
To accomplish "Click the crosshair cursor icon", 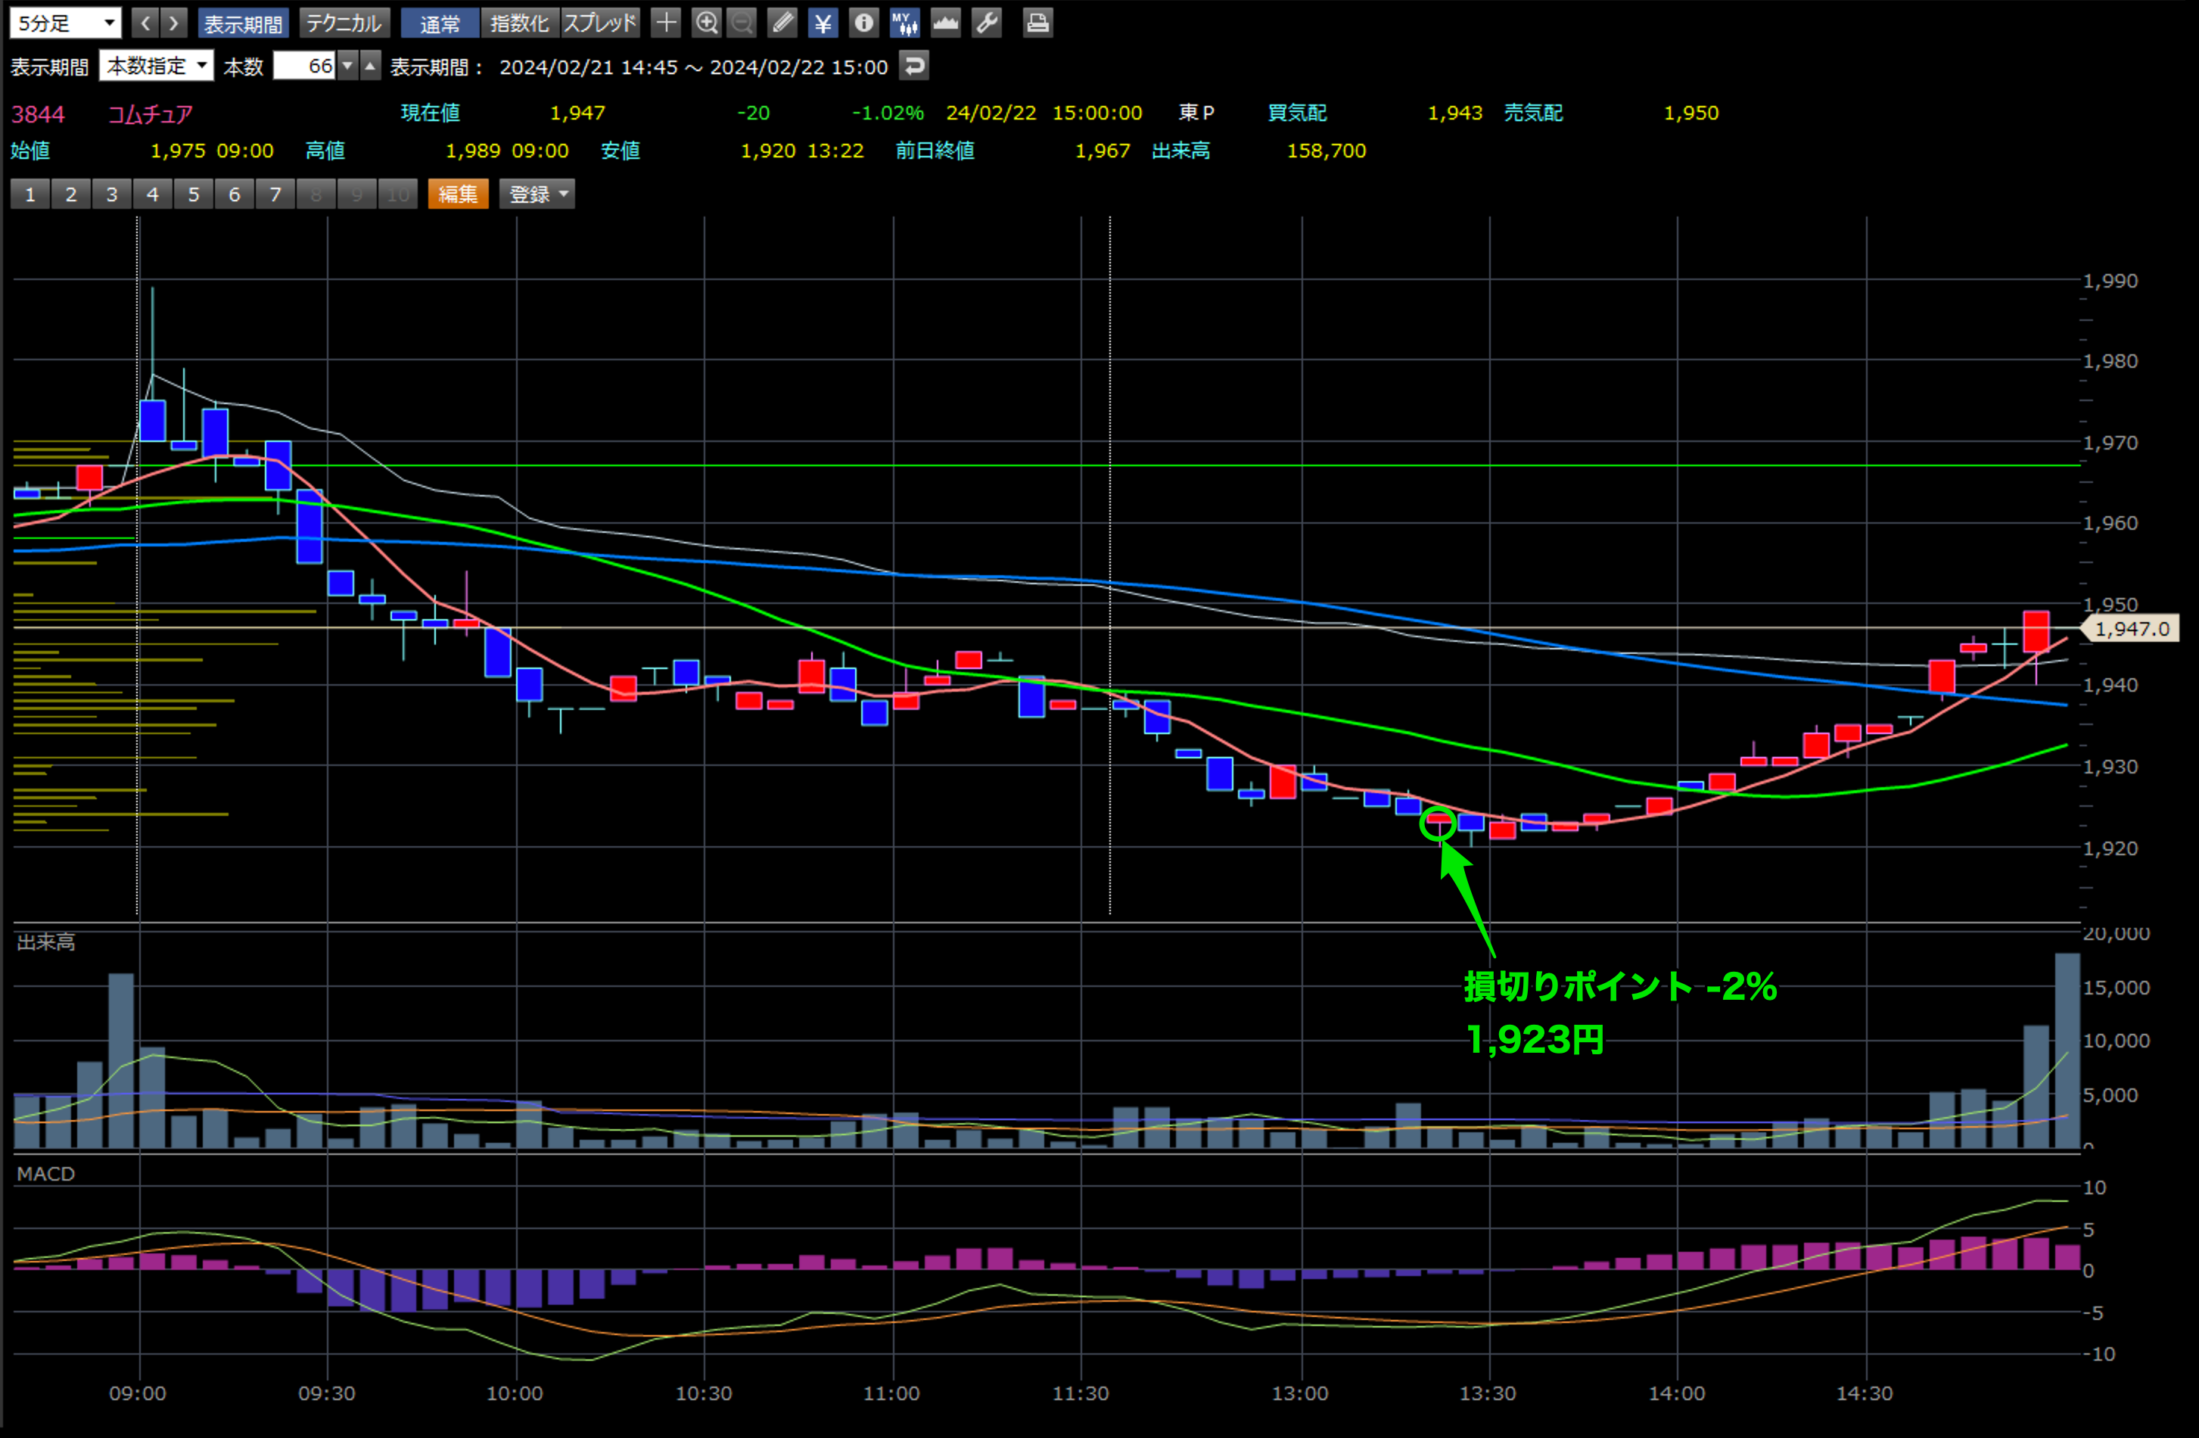I will [665, 22].
